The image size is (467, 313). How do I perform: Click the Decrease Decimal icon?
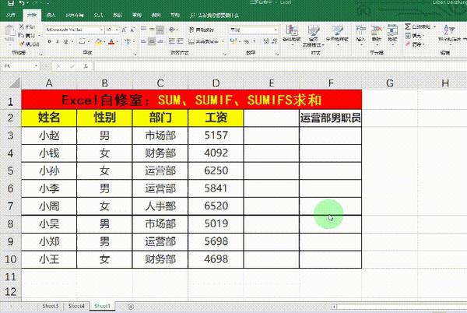[x=274, y=41]
